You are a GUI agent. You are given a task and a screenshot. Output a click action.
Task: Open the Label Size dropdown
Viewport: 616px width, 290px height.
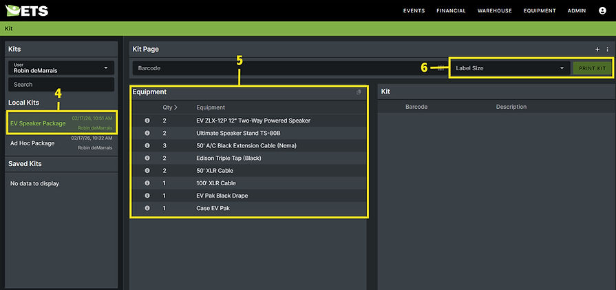(x=509, y=68)
